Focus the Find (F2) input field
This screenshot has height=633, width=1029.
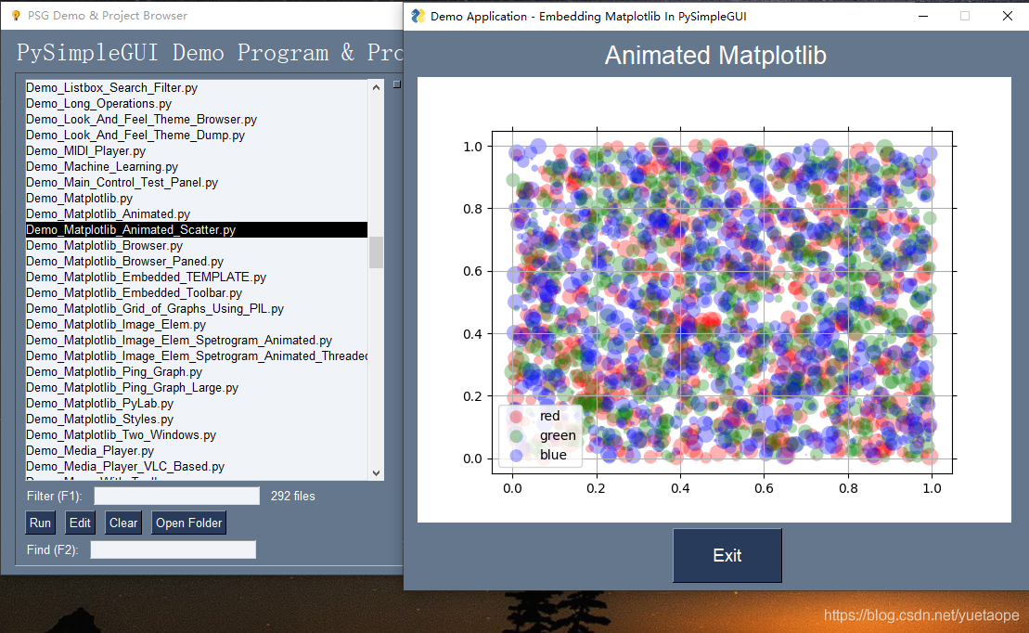point(174,549)
